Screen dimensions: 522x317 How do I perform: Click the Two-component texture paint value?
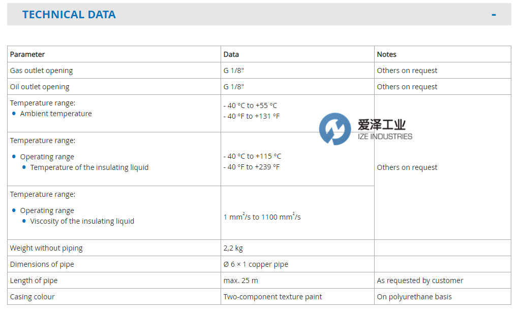272,297
